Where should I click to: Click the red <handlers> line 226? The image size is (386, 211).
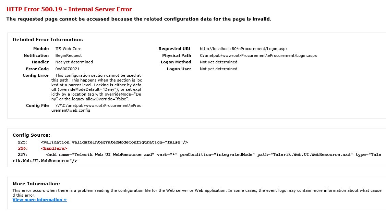point(54,148)
